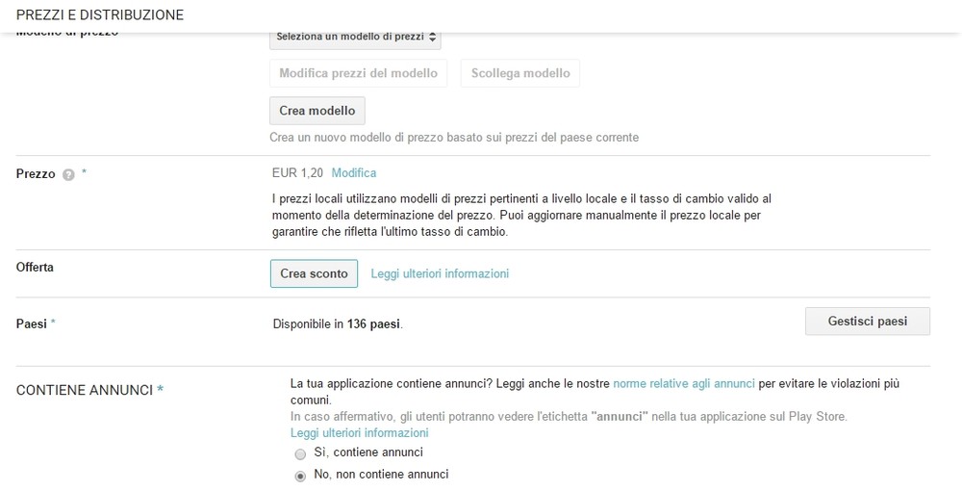The width and height of the screenshot is (962, 491).
Task: Click the 'Crea modello' button
Action: point(317,111)
